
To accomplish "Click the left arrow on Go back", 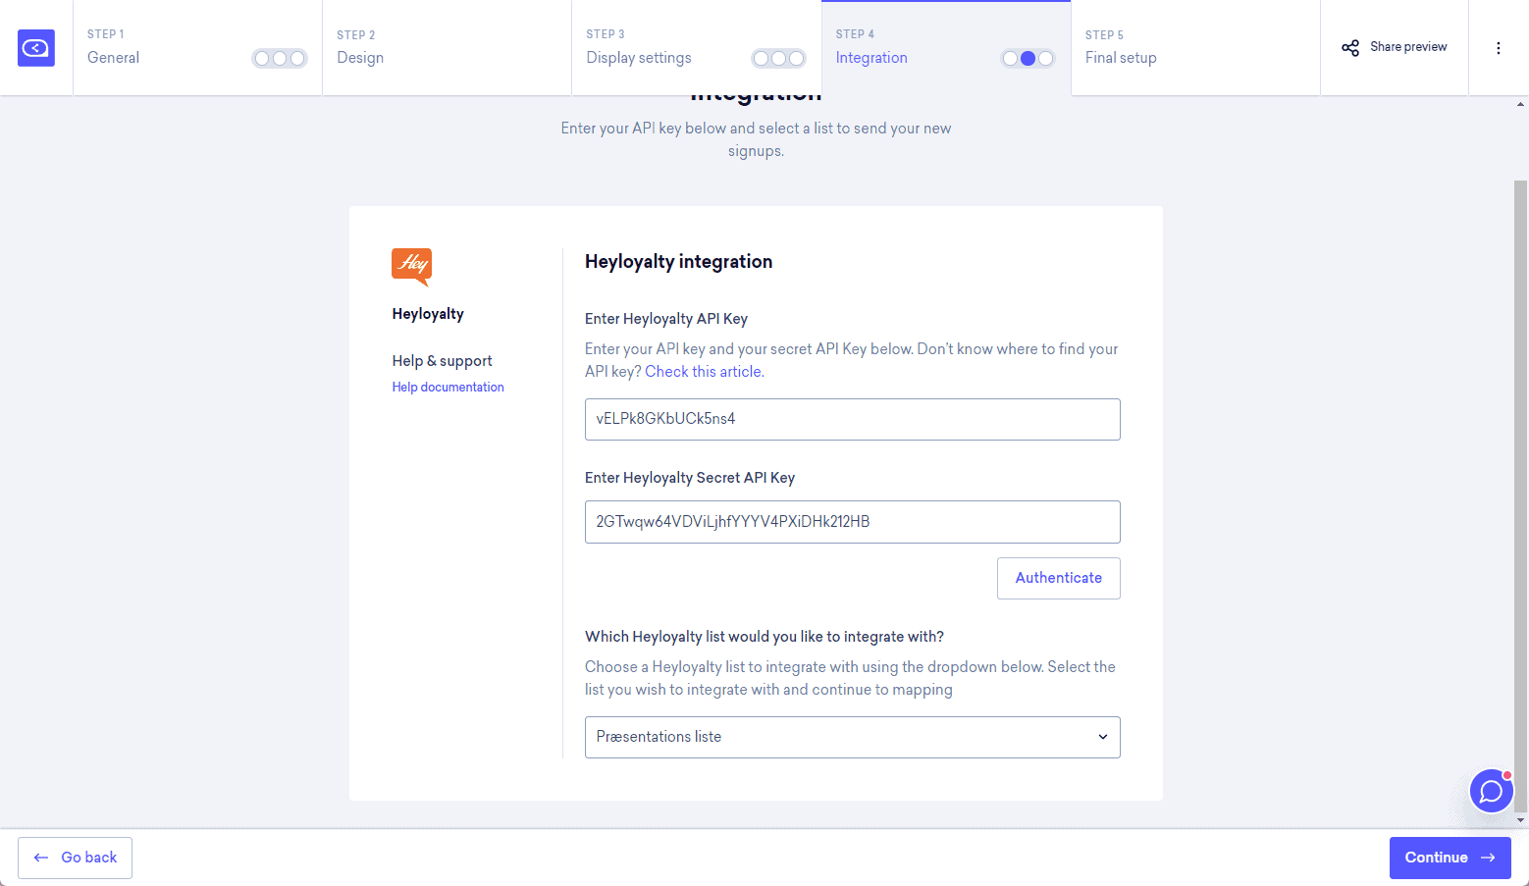I will pyautogui.click(x=41, y=858).
